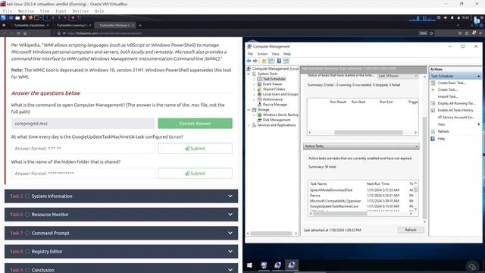
Task: Expand the Event Viewer tree node
Action: 255,84
